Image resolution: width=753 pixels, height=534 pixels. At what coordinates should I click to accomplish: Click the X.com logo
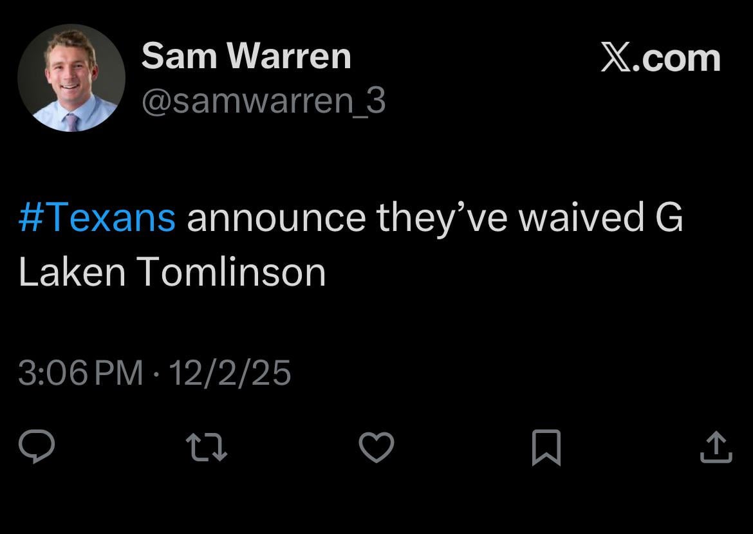point(662,57)
